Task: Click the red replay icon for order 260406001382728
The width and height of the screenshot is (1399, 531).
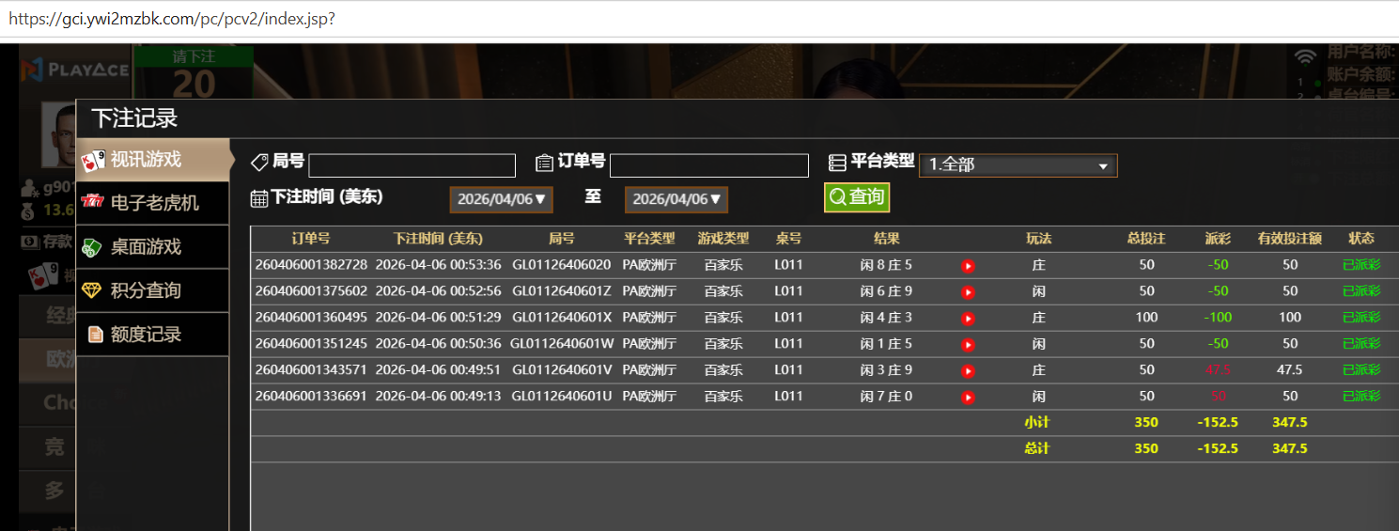Action: pyautogui.click(x=968, y=266)
